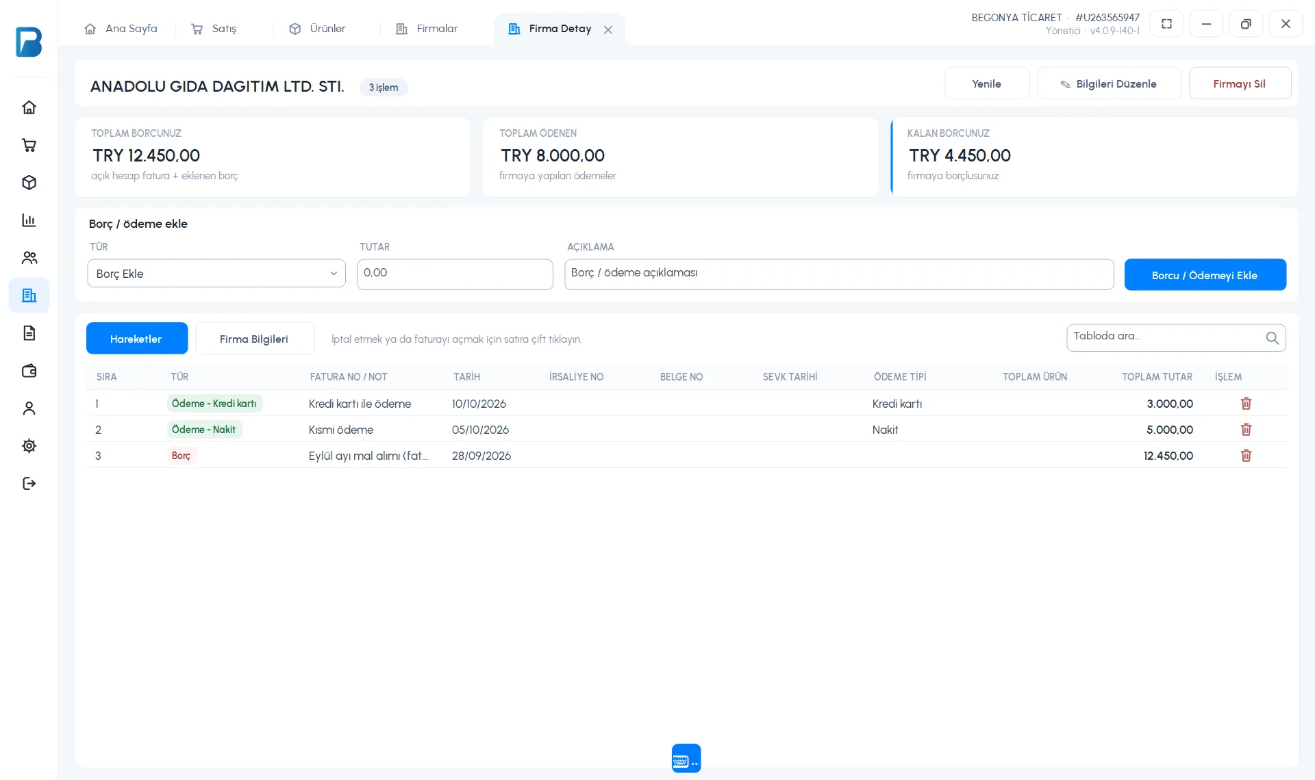Select the Firma Bilgileri tab

[255, 339]
